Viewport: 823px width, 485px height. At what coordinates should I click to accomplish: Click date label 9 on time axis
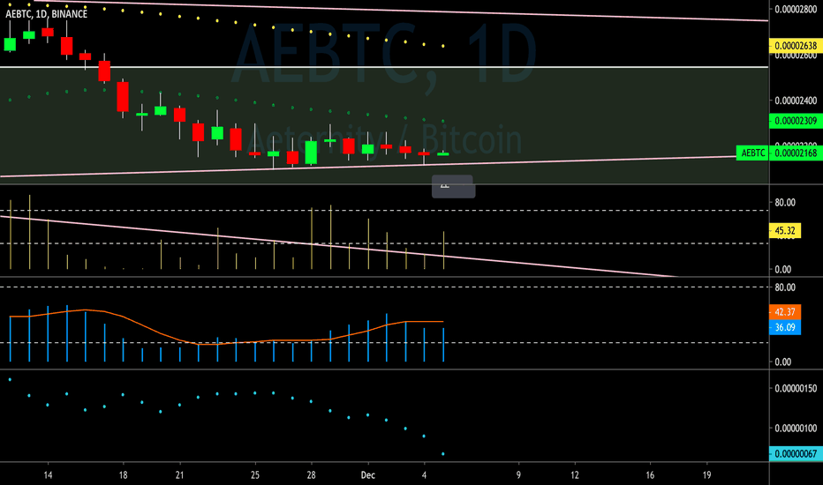coord(518,475)
